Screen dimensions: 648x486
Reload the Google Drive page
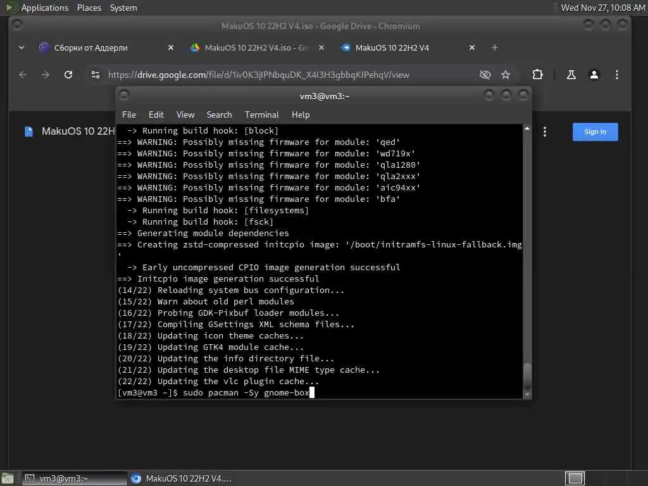pyautogui.click(x=68, y=75)
